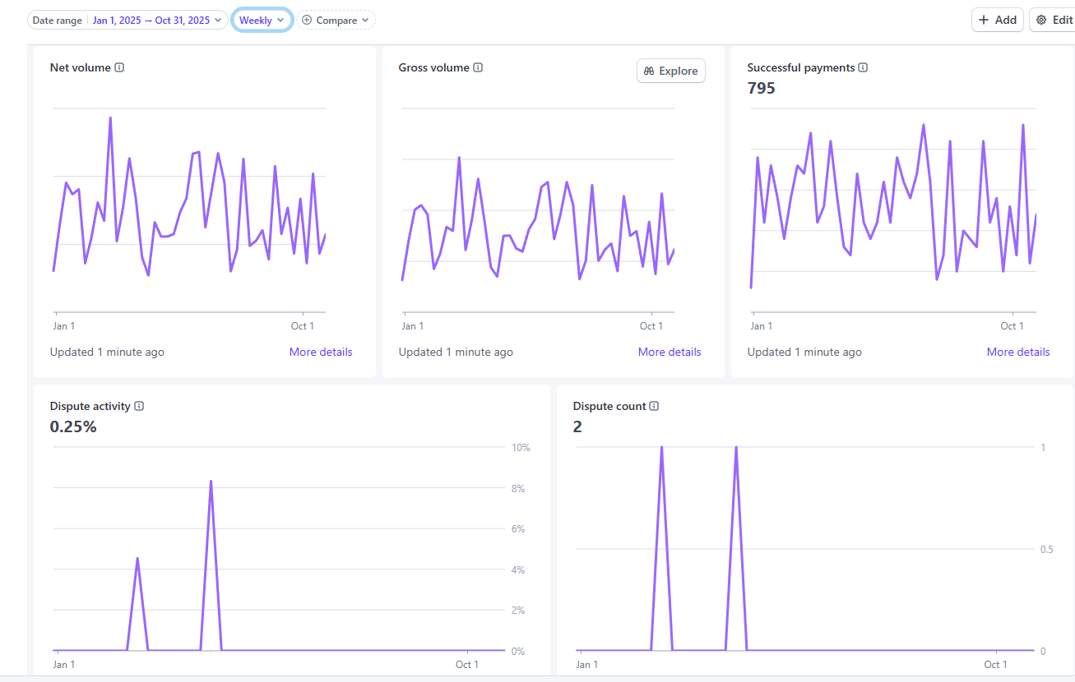Screen dimensions: 1075x682
Task: Click the highest peak in Dispute activity chart
Action: [211, 482]
